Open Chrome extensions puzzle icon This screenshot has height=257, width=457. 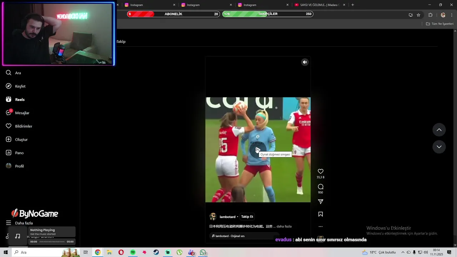coord(431,15)
